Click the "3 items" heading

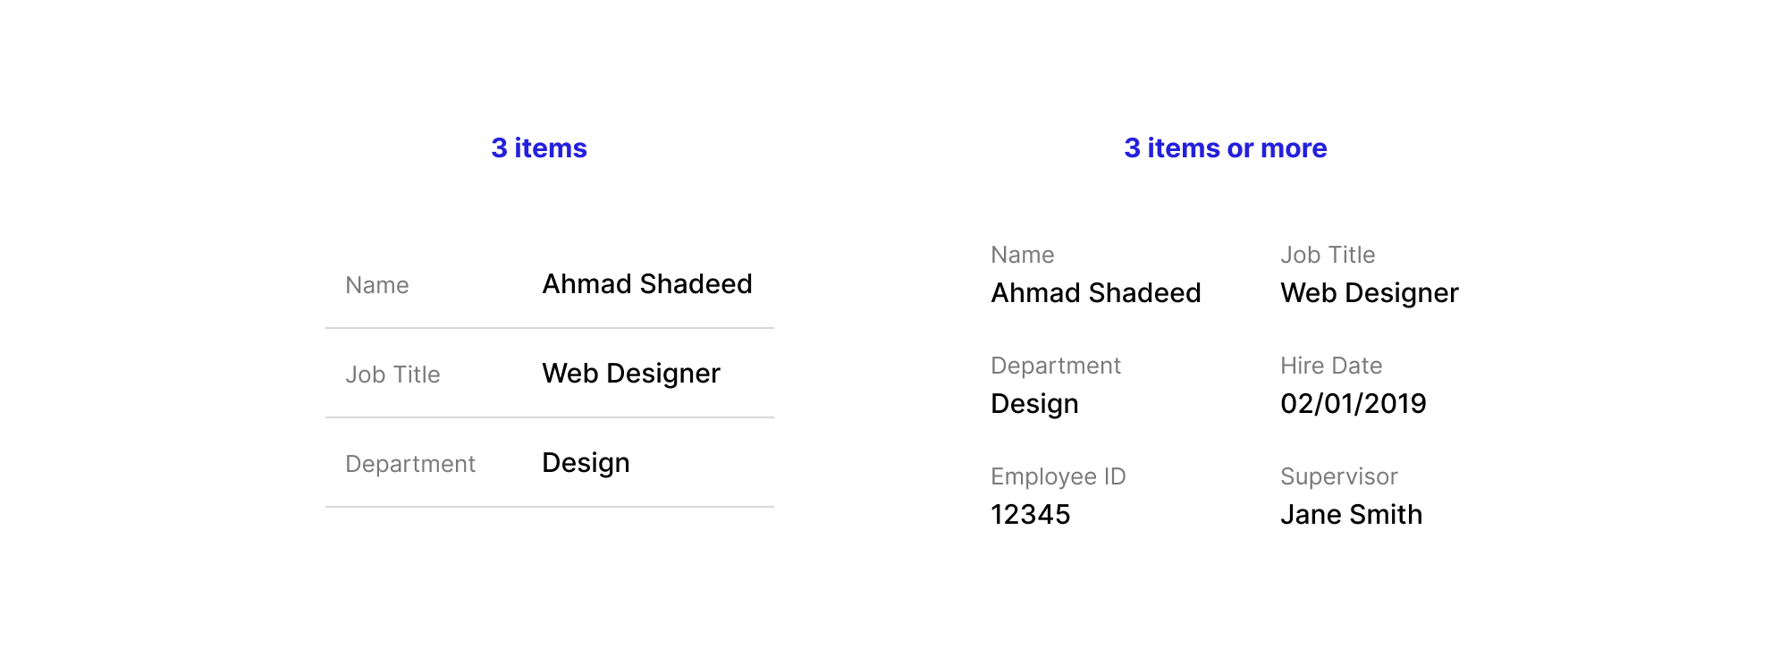point(539,147)
